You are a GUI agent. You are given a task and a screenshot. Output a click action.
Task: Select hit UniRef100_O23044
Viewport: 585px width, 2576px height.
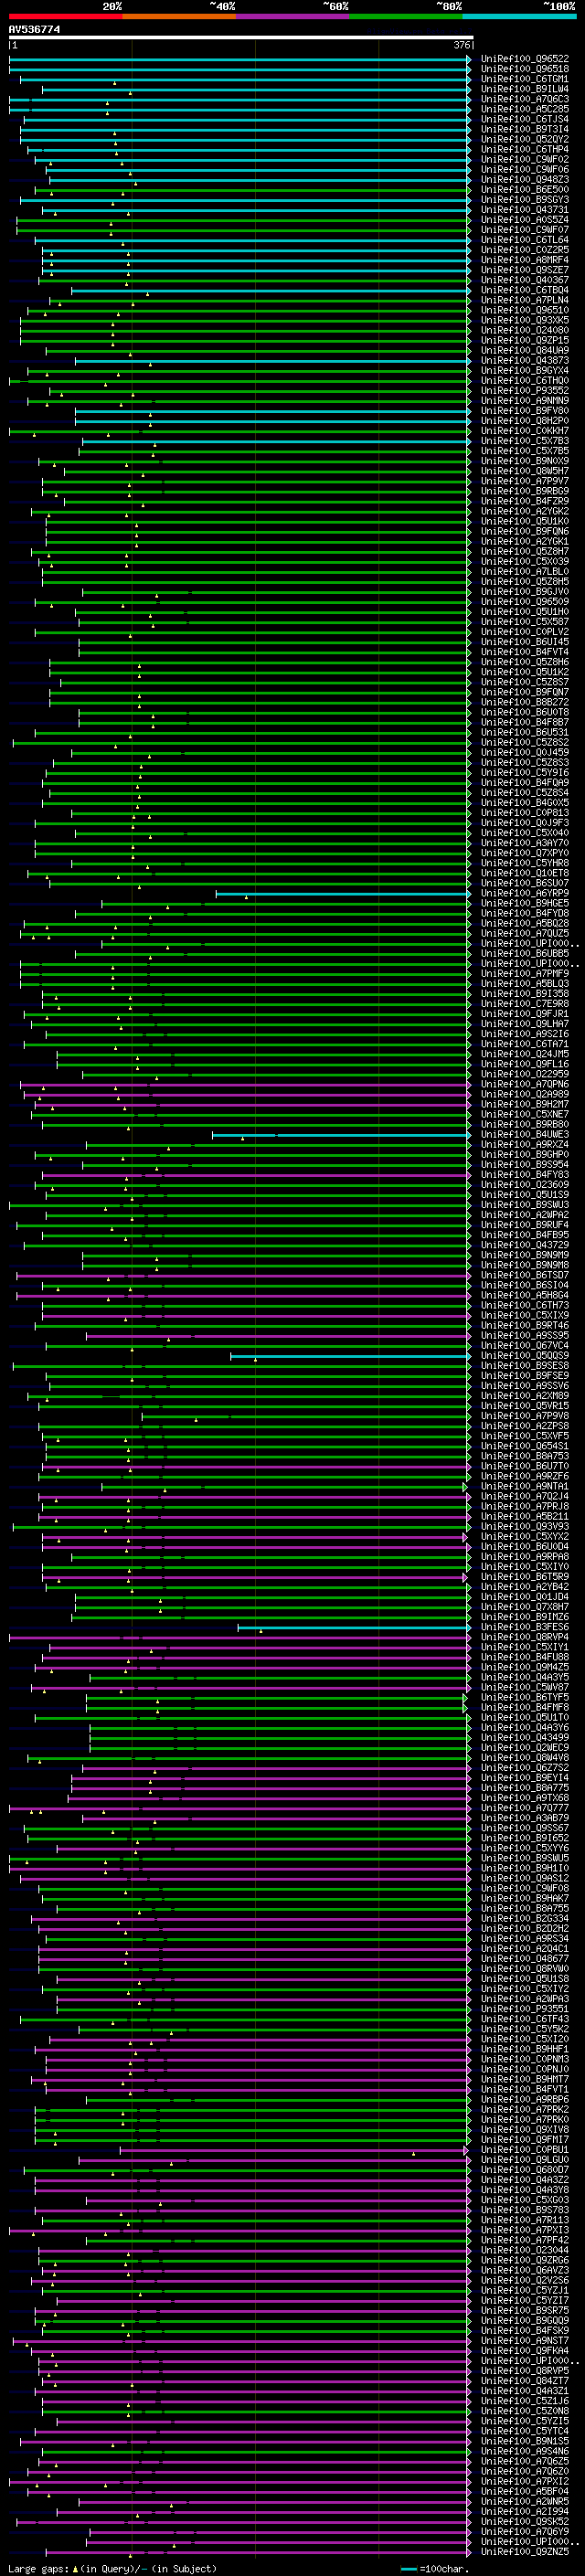click(x=525, y=2250)
